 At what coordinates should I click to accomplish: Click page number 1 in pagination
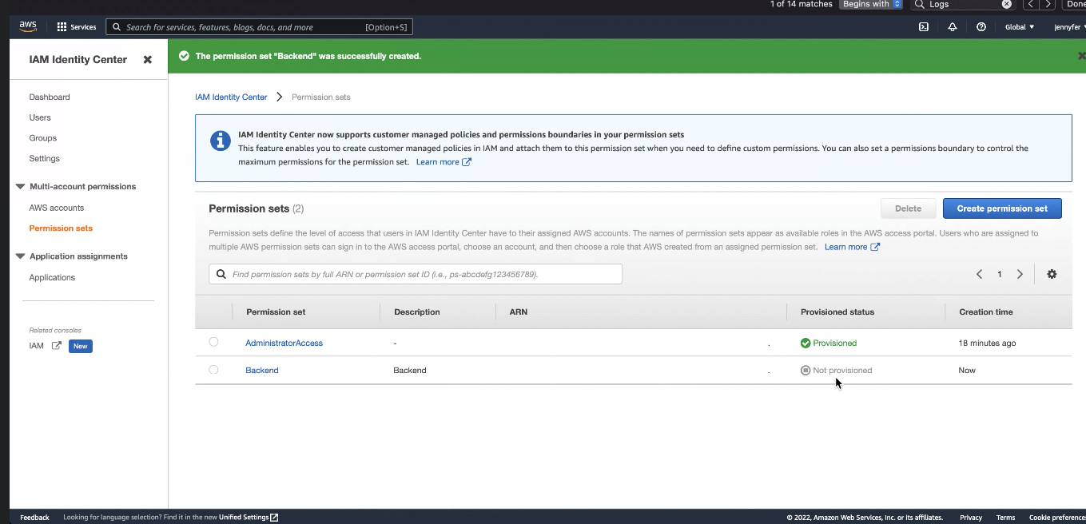click(1000, 274)
